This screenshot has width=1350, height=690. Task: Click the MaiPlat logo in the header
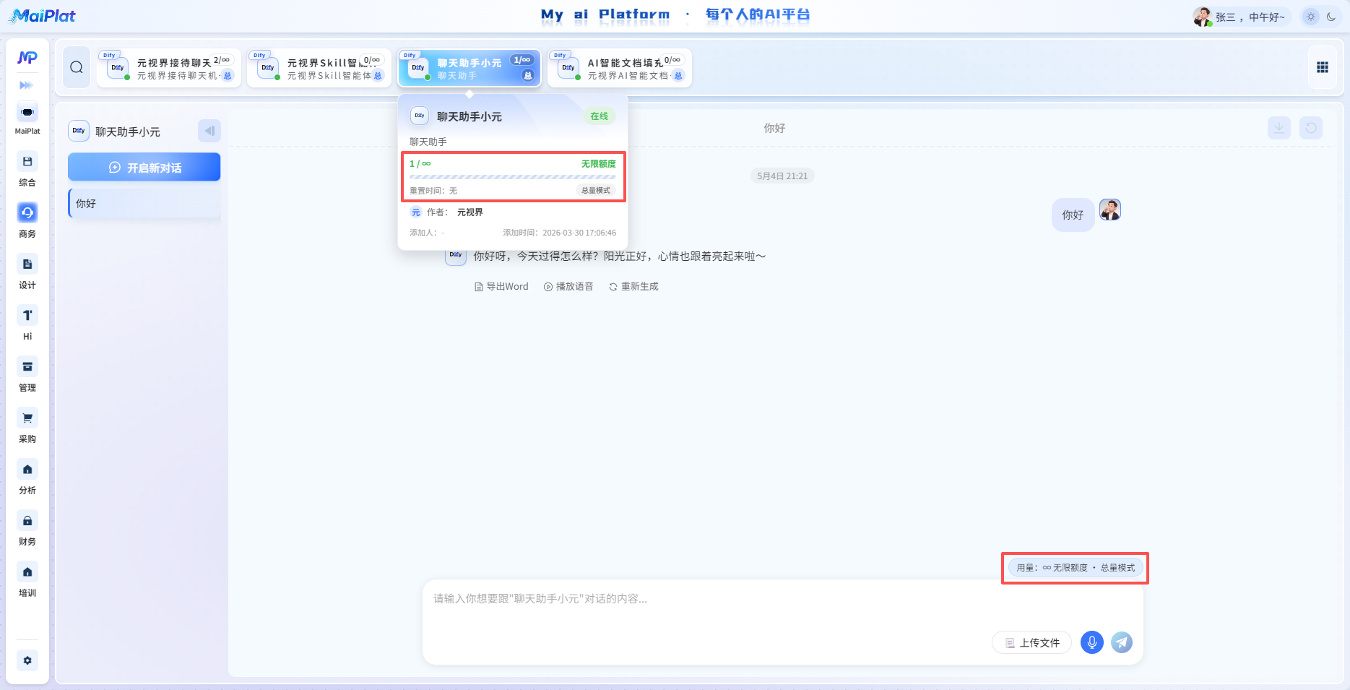43,15
